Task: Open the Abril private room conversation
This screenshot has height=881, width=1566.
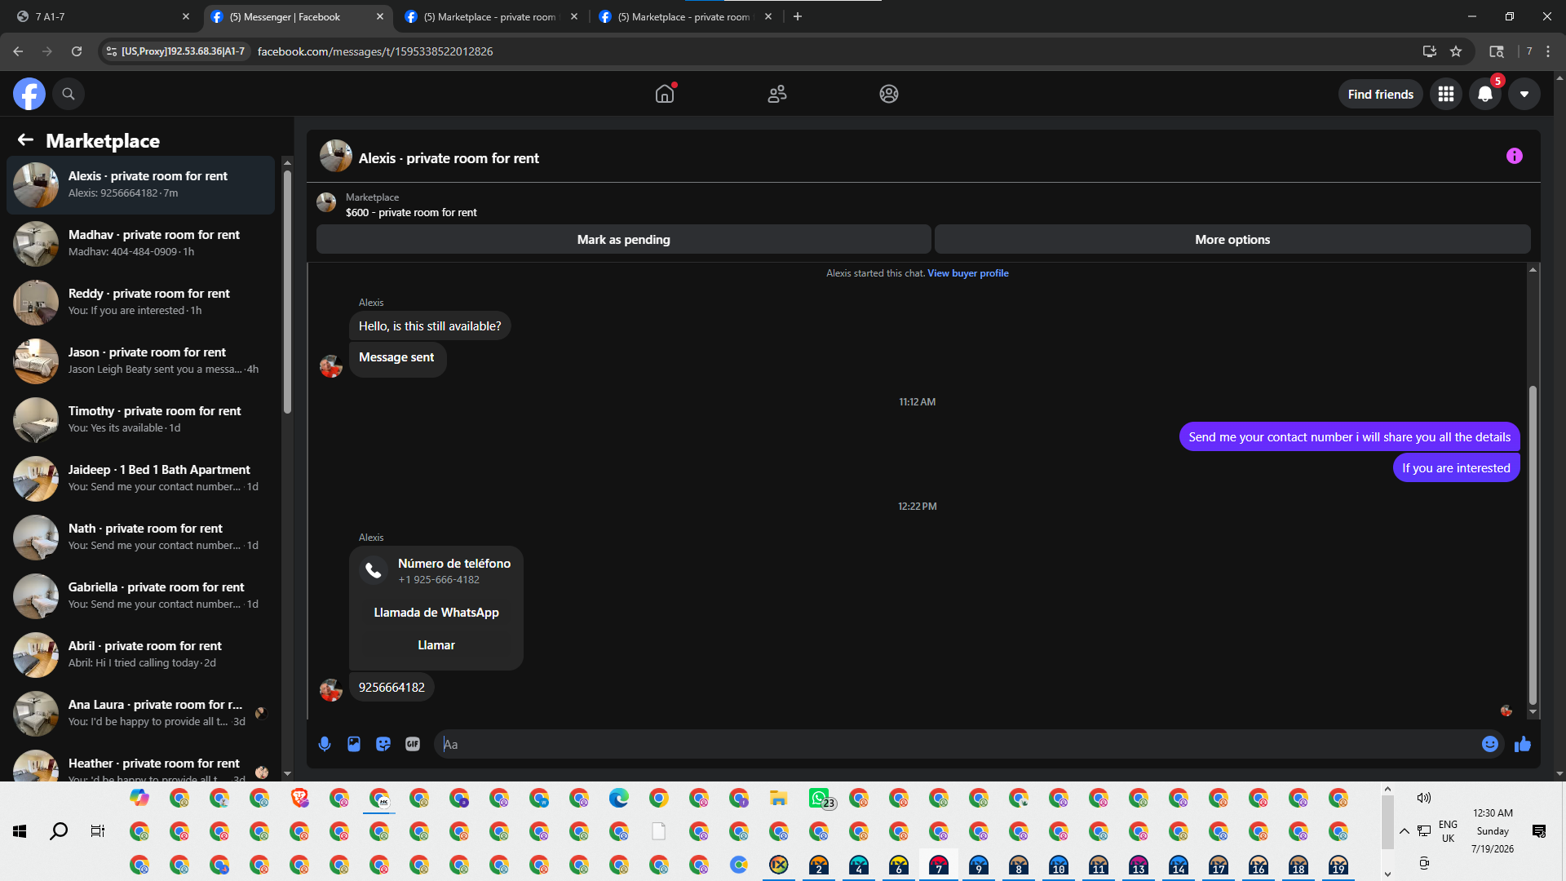Action: [140, 655]
